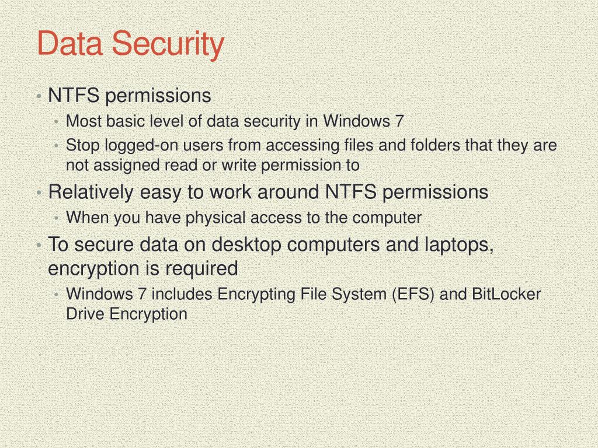Click the 'Drive Encryption' text line
Screen dimensions: 598x448
[x=127, y=314]
